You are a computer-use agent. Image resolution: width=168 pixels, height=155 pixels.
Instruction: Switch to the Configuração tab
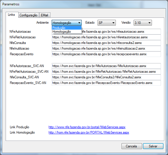click(28, 15)
